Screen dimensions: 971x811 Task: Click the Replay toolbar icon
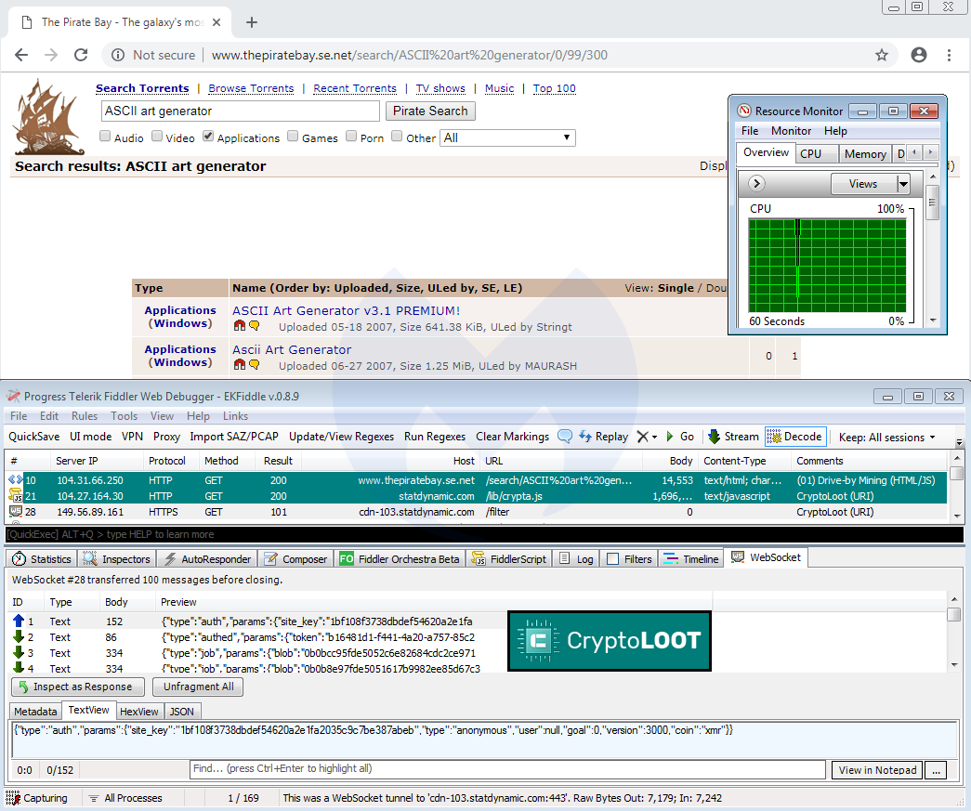[x=585, y=437]
